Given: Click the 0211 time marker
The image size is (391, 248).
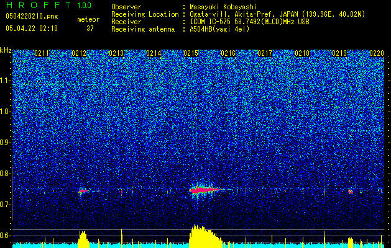Looking at the screenshot, I should tap(42, 53).
